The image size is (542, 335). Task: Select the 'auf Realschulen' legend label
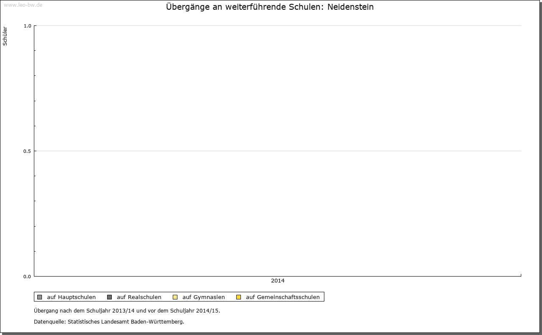tap(139, 297)
